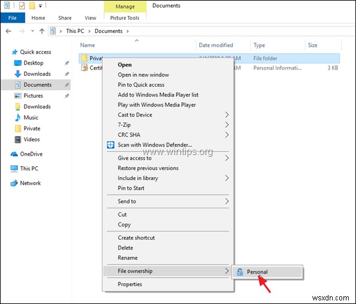Click the Manage contextual tab
Viewport: 356px width, 304px height.
pos(125,7)
